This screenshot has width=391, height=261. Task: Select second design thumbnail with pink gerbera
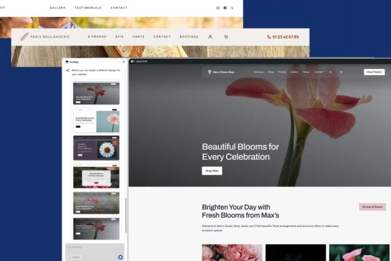[96, 120]
